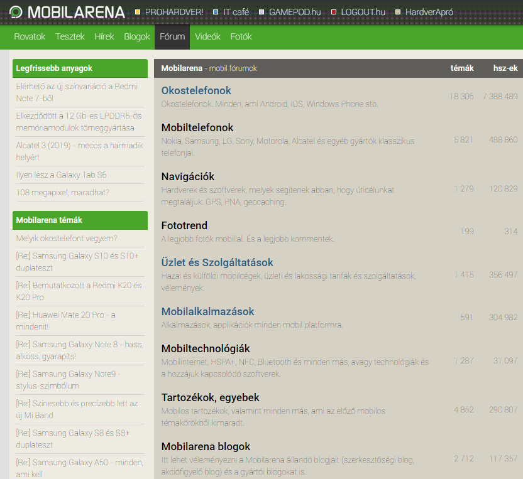Click Navigációk post count 120 829
The width and height of the screenshot is (523, 479).
coord(504,189)
